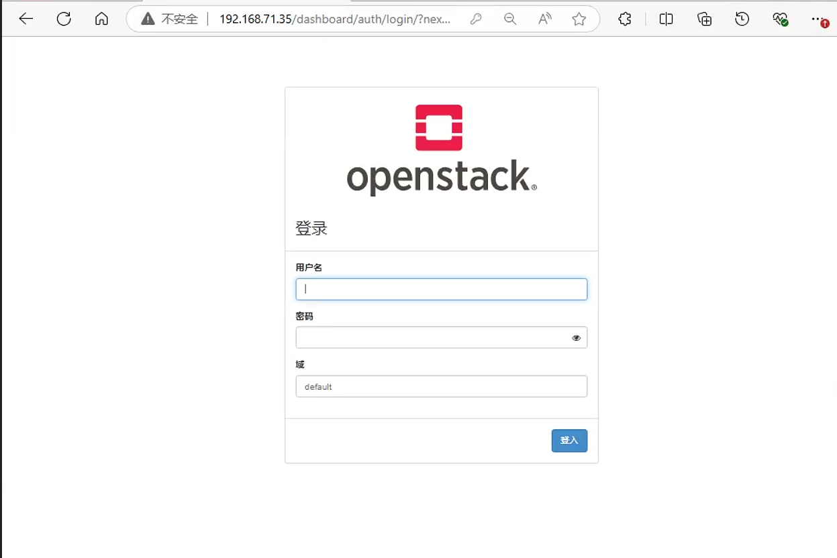Open saved passwords key icon
The height and width of the screenshot is (558, 837).
click(476, 19)
